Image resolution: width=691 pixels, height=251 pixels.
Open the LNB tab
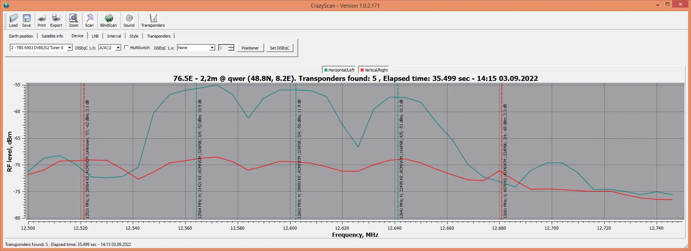tap(95, 36)
